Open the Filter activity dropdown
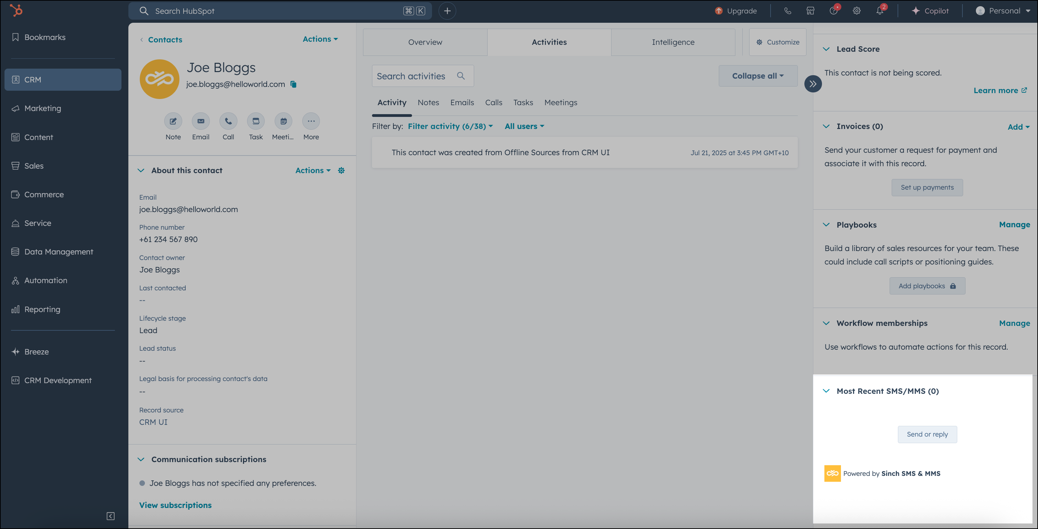The height and width of the screenshot is (529, 1038). pos(450,126)
